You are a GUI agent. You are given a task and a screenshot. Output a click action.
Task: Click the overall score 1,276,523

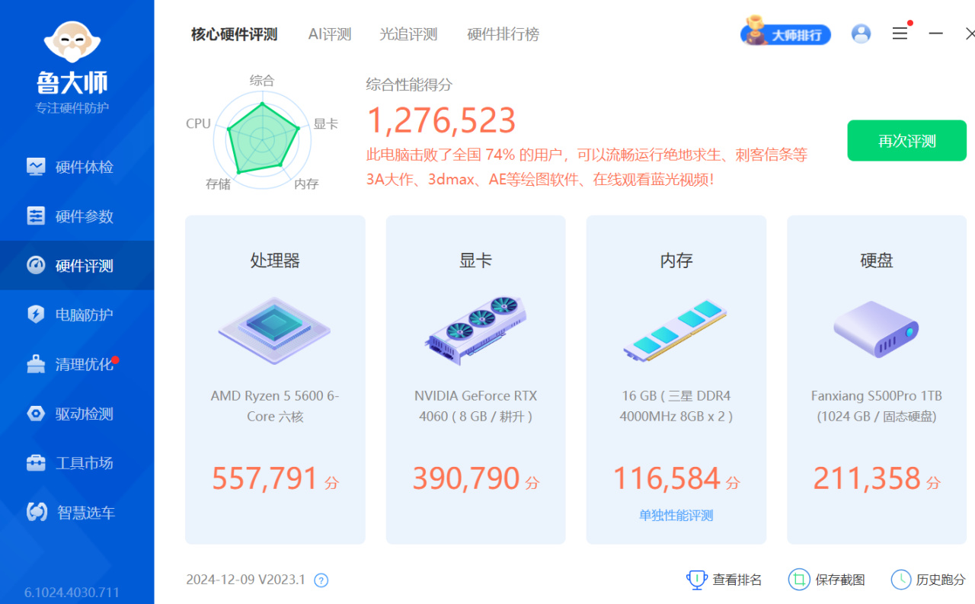pyautogui.click(x=442, y=120)
